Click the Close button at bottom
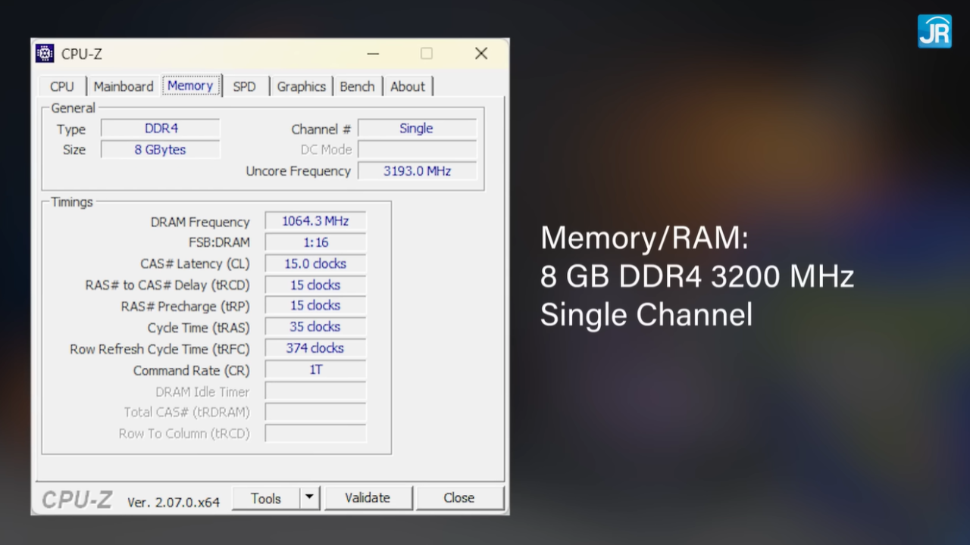Image resolution: width=970 pixels, height=545 pixels. (459, 498)
